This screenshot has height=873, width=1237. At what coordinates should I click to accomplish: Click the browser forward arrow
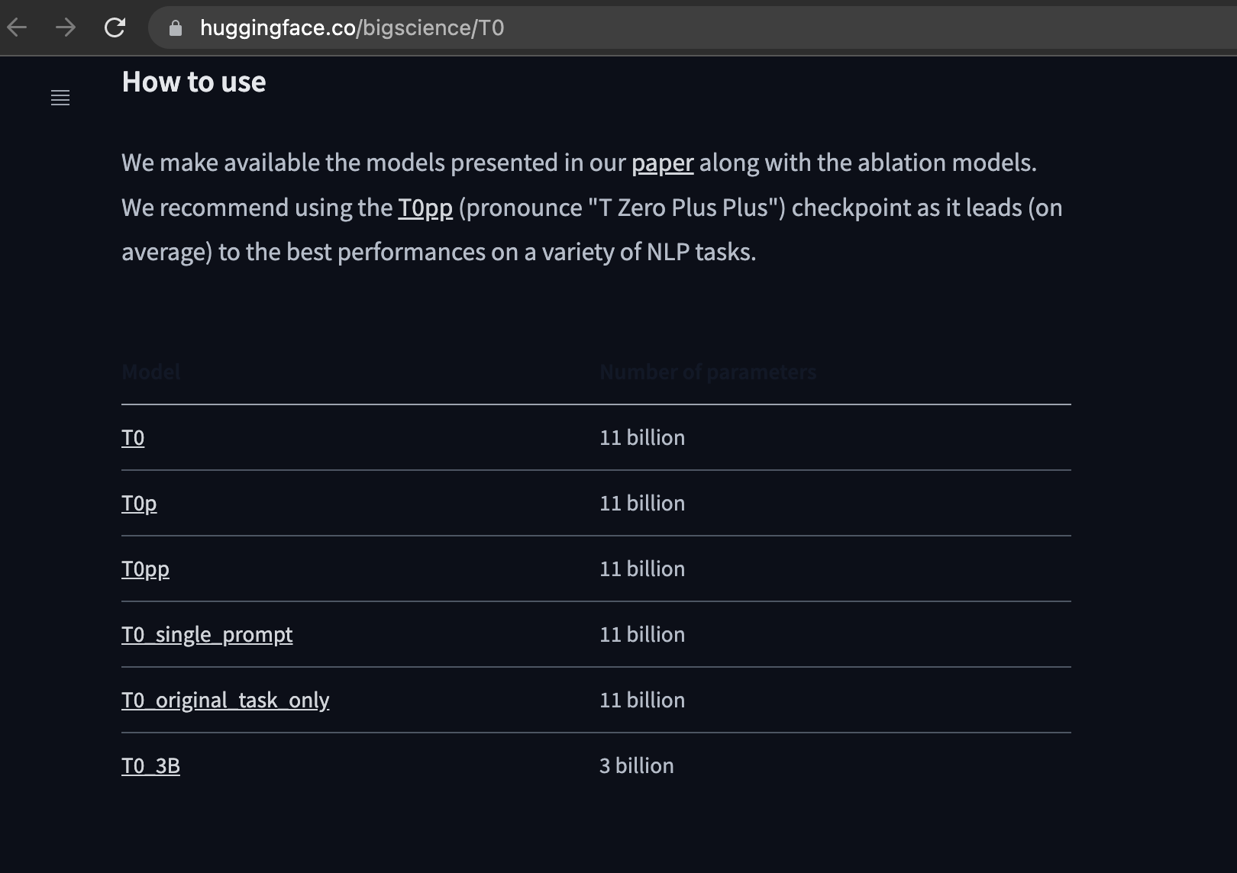click(65, 28)
